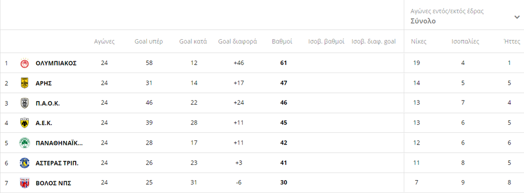Click the Ήττες column header
Screen dimensions: 524x193
click(x=512, y=42)
